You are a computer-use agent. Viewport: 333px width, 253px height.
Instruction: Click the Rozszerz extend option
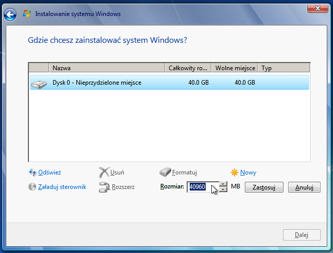123,187
